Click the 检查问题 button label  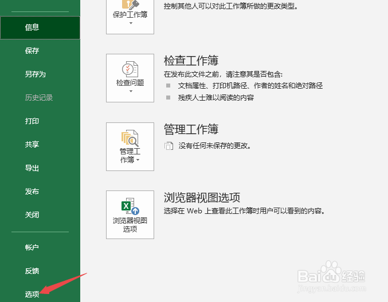tap(130, 83)
